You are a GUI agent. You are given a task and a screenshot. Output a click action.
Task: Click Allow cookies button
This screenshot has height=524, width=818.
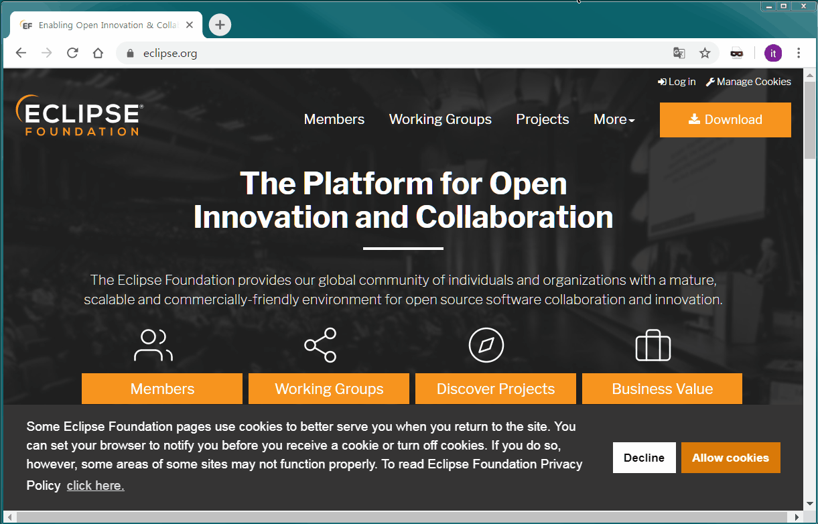click(x=731, y=458)
